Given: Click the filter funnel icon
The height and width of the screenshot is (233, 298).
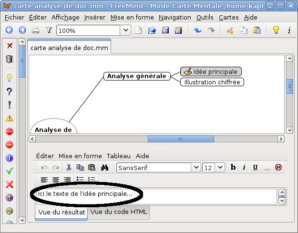Looking at the screenshot, I should click(x=49, y=30).
